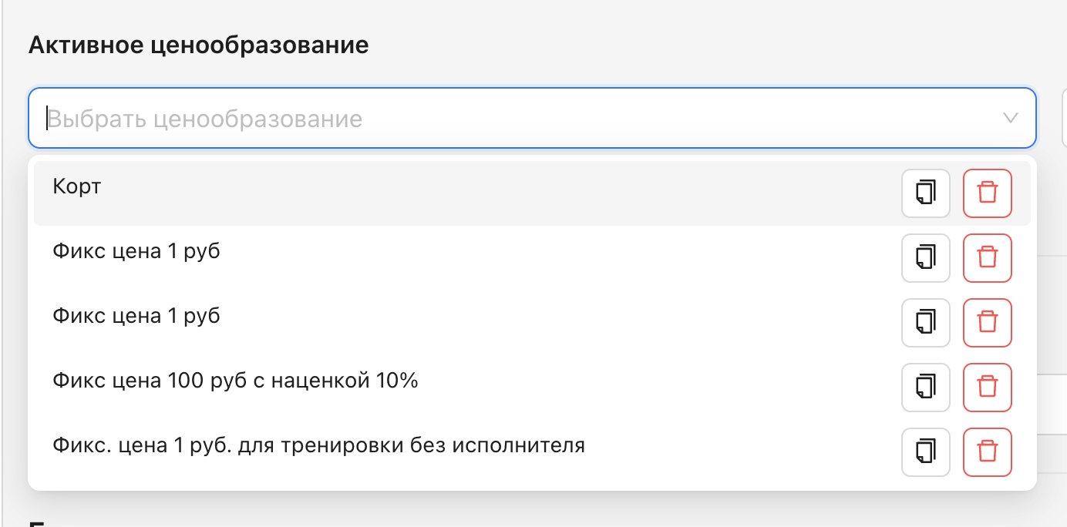The image size is (1067, 527).
Task: Delete the "Корт" pricing entry
Action: [x=987, y=193]
